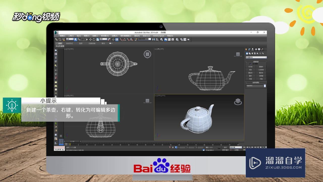Activate the Select and Rotate tool

[94, 39]
